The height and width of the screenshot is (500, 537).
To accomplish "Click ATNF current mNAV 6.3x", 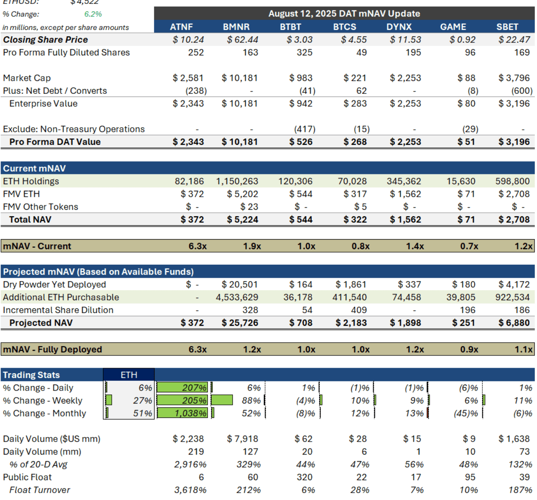I will tap(197, 246).
